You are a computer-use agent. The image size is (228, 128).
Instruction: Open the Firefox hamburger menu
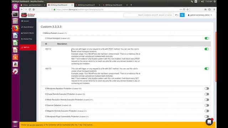tap(214, 10)
